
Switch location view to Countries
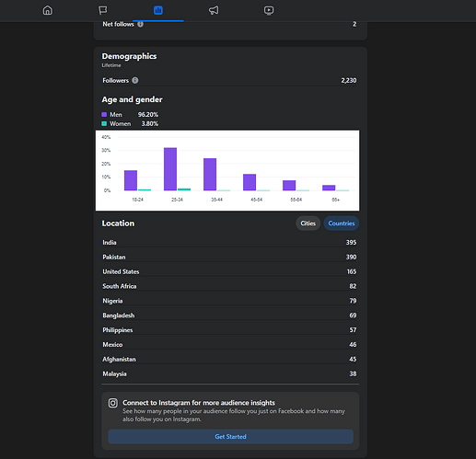[x=342, y=224]
